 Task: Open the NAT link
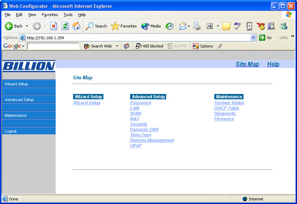[135, 119]
